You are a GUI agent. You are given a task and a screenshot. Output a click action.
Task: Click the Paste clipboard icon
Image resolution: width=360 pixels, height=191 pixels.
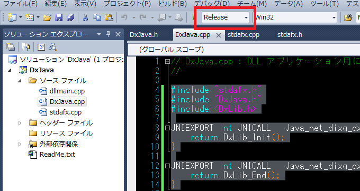coord(109,17)
